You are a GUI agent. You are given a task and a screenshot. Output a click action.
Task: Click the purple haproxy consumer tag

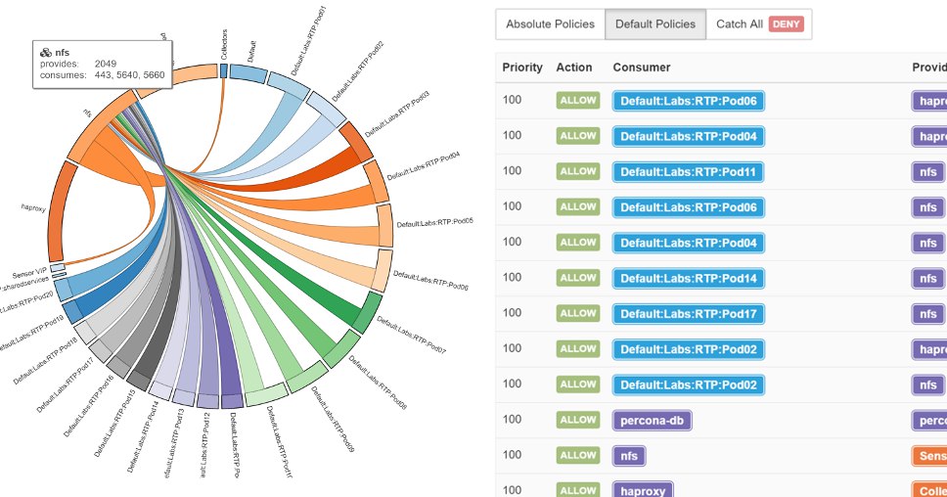click(643, 490)
